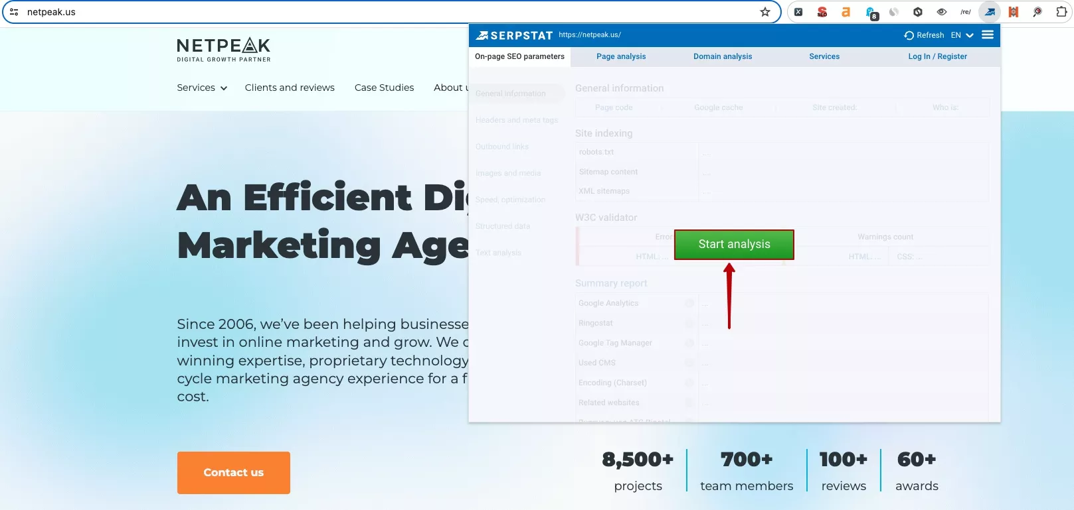
Task: Select Headers and meta tags section
Action: [516, 120]
